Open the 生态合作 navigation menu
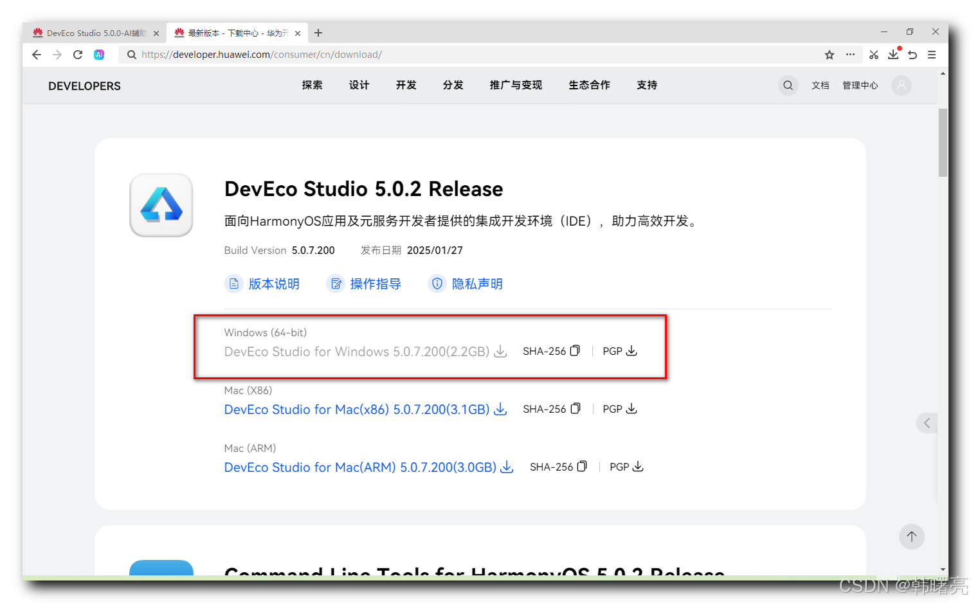This screenshot has width=971, height=603. pos(590,85)
